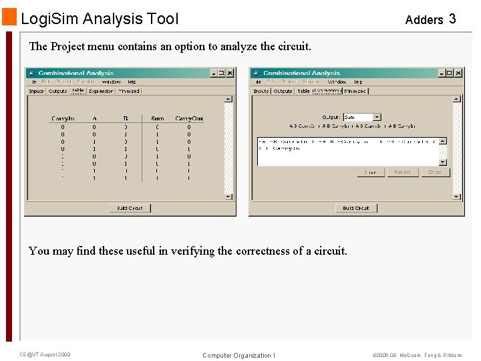The width and height of the screenshot is (481, 361).
Task: Open Simulate menu in the truth-table window
Action: [86, 82]
